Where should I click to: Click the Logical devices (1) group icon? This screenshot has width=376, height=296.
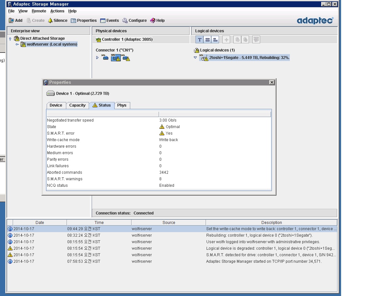196,50
